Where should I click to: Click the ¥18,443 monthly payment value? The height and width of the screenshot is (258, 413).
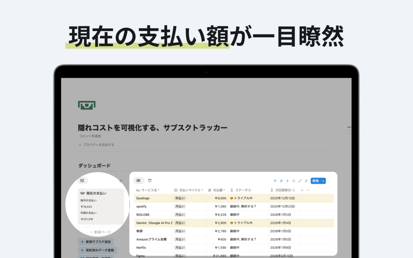pyautogui.click(x=86, y=207)
